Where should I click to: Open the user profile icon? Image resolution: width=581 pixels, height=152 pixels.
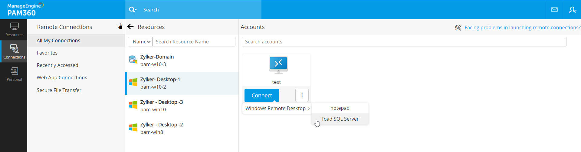pyautogui.click(x=572, y=10)
